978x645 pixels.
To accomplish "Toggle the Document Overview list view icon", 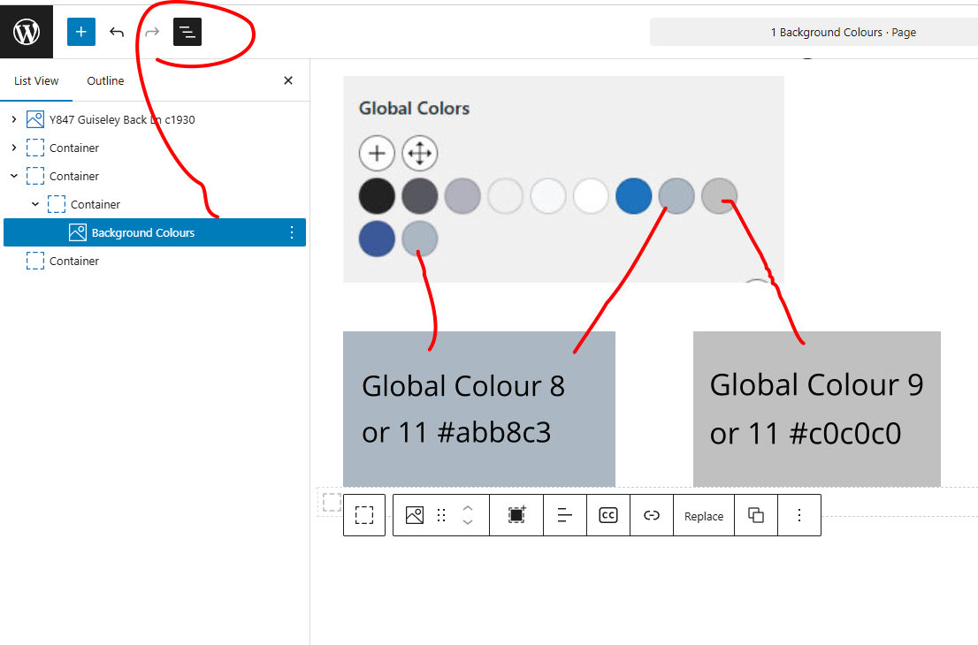I will (x=187, y=32).
